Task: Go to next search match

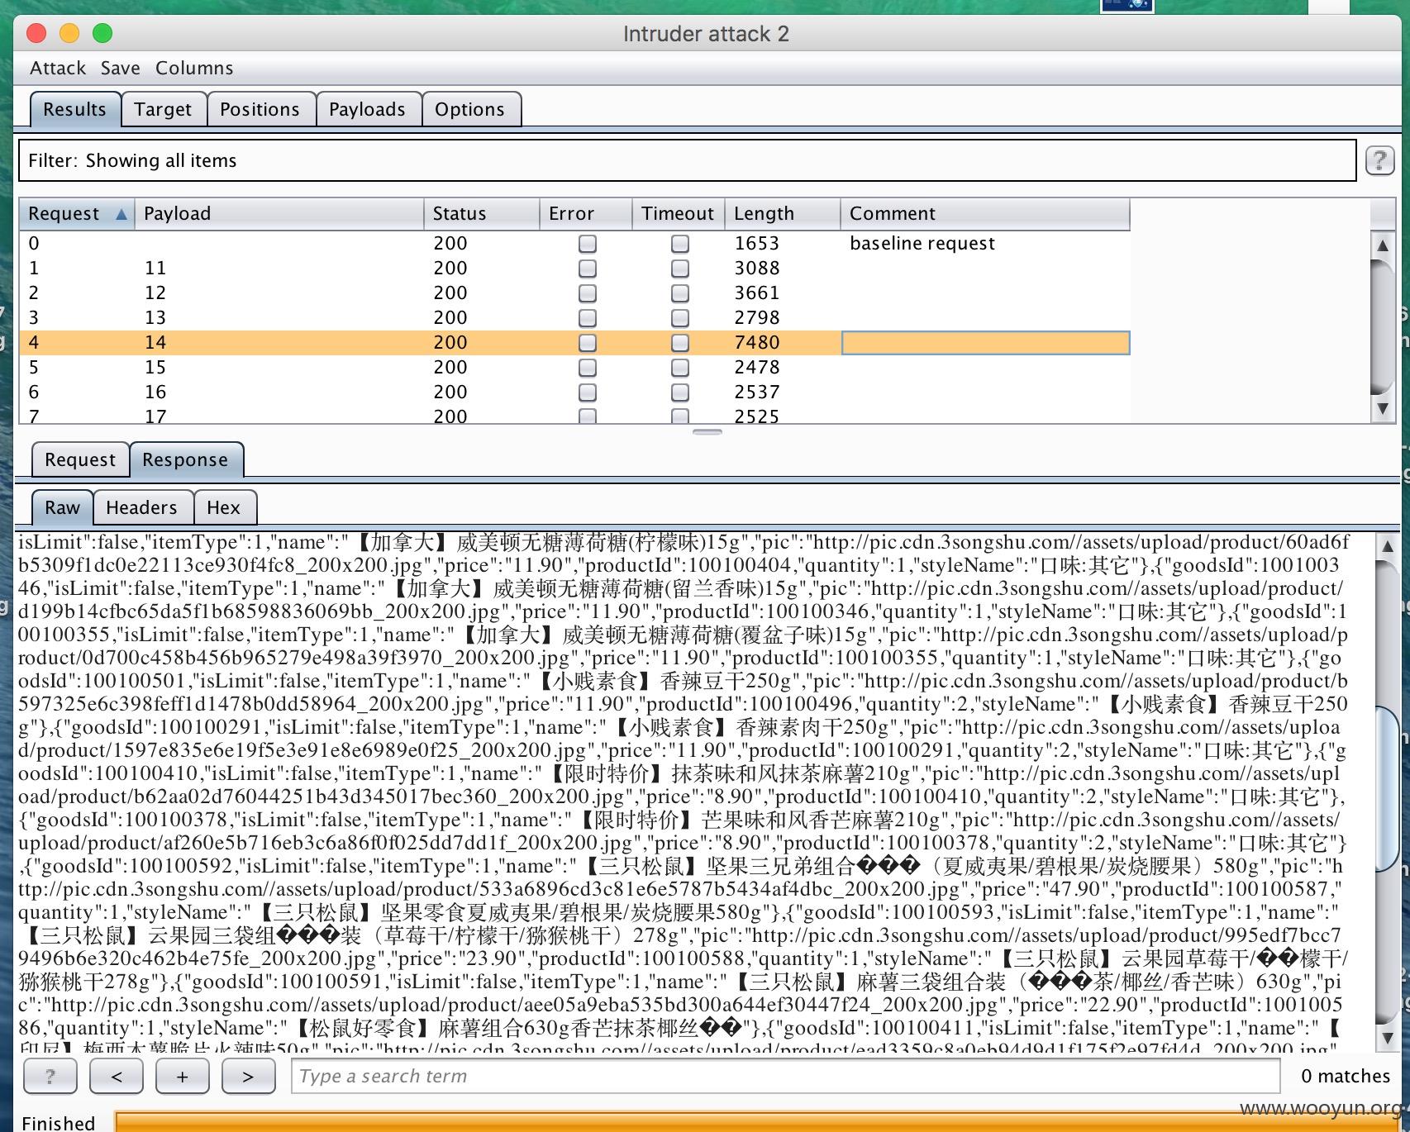Action: coord(247,1076)
